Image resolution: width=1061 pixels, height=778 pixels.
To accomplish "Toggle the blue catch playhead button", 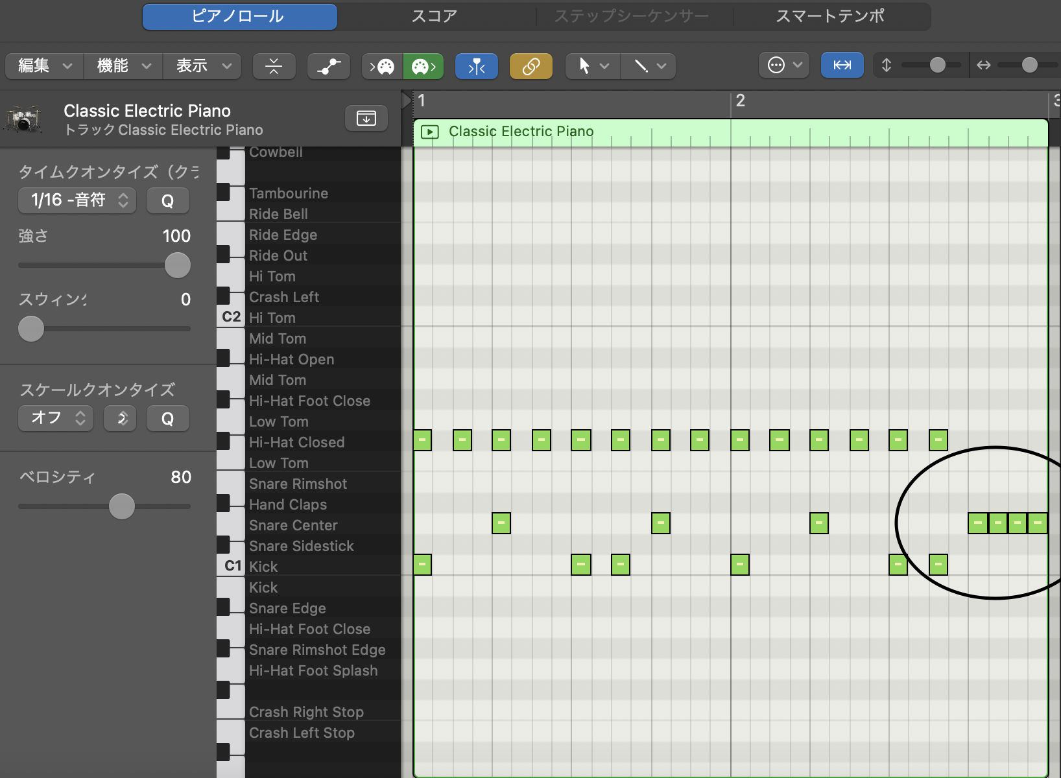I will 477,65.
